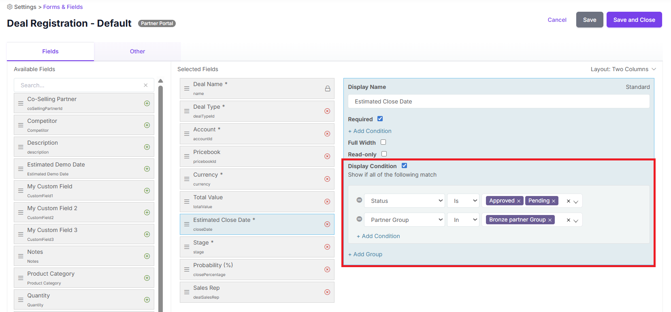Screen dimensions: 671x312
Task: Remove the Total Value field
Action: [x=327, y=202]
